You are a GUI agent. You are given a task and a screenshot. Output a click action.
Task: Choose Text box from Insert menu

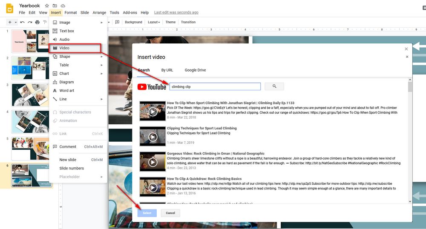(x=78, y=31)
